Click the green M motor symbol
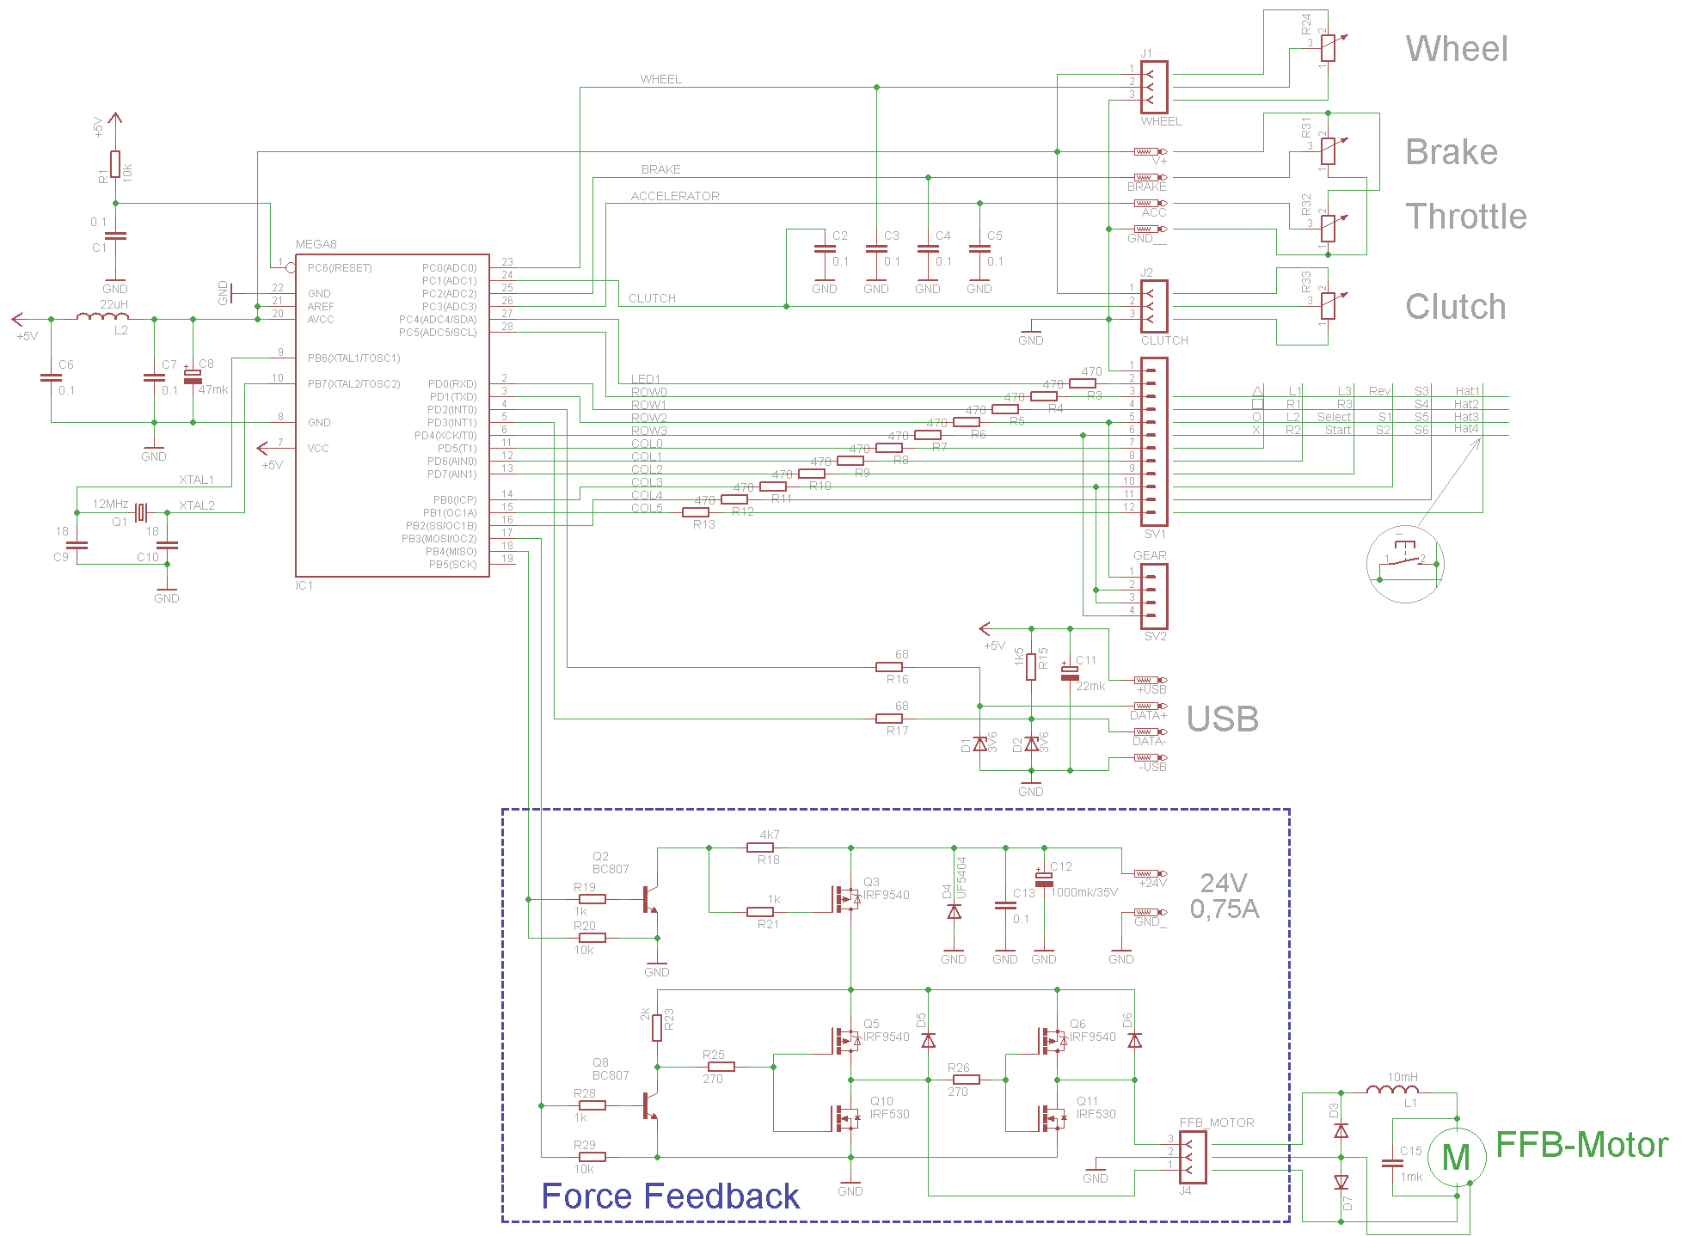 1457,1157
